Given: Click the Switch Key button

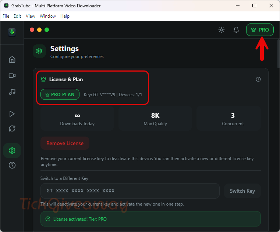Looking at the screenshot, I should pos(242,191).
